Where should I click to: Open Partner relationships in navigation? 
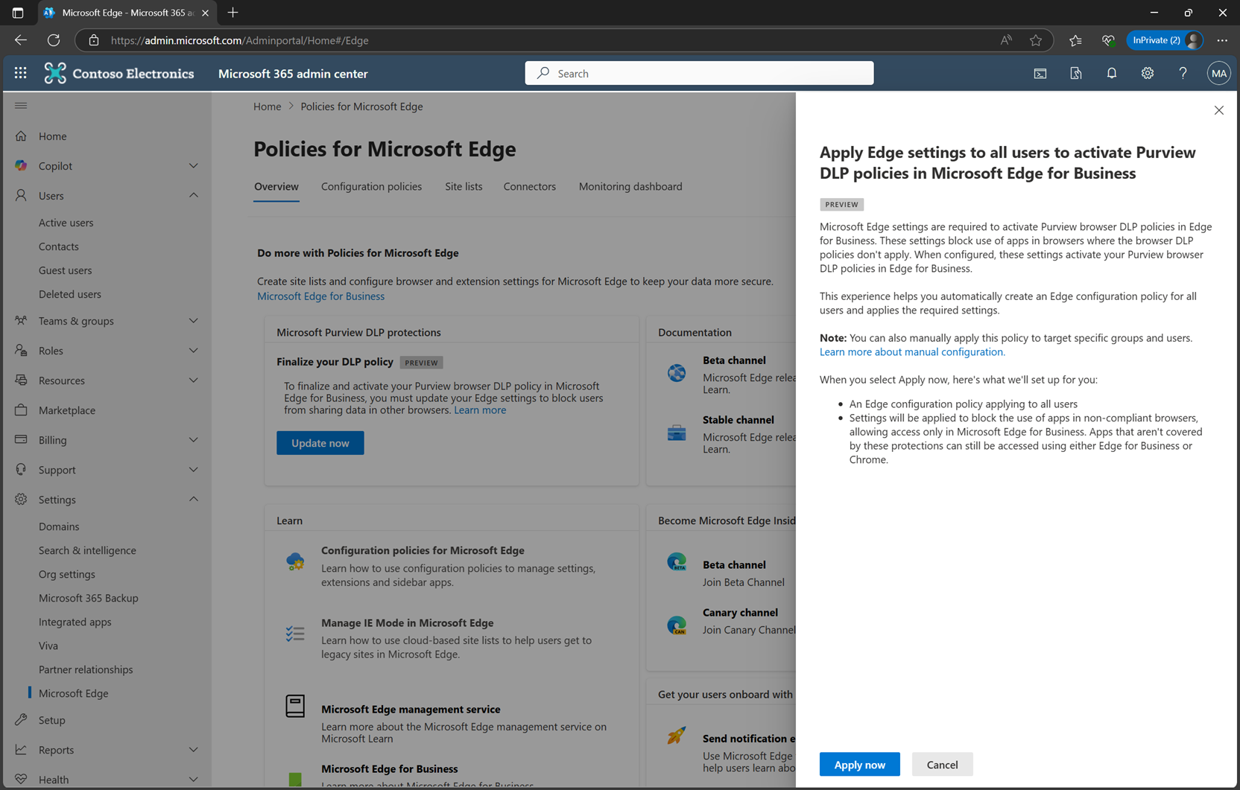[x=86, y=669]
